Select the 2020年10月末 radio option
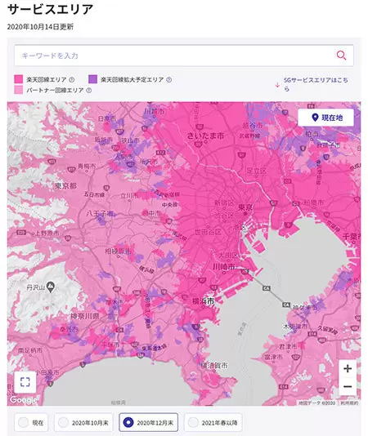The height and width of the screenshot is (436, 368). pyautogui.click(x=83, y=423)
